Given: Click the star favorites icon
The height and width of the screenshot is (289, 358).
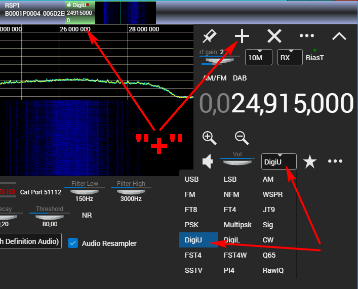Looking at the screenshot, I should point(309,161).
